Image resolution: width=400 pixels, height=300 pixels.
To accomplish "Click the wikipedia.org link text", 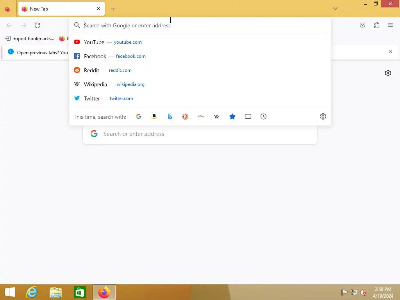I will (x=130, y=84).
